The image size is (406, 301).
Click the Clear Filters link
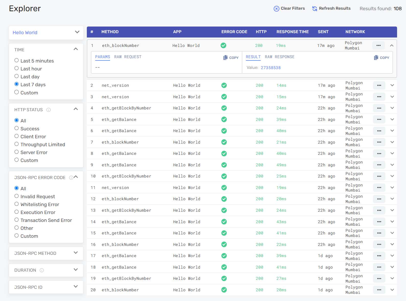coord(289,8)
